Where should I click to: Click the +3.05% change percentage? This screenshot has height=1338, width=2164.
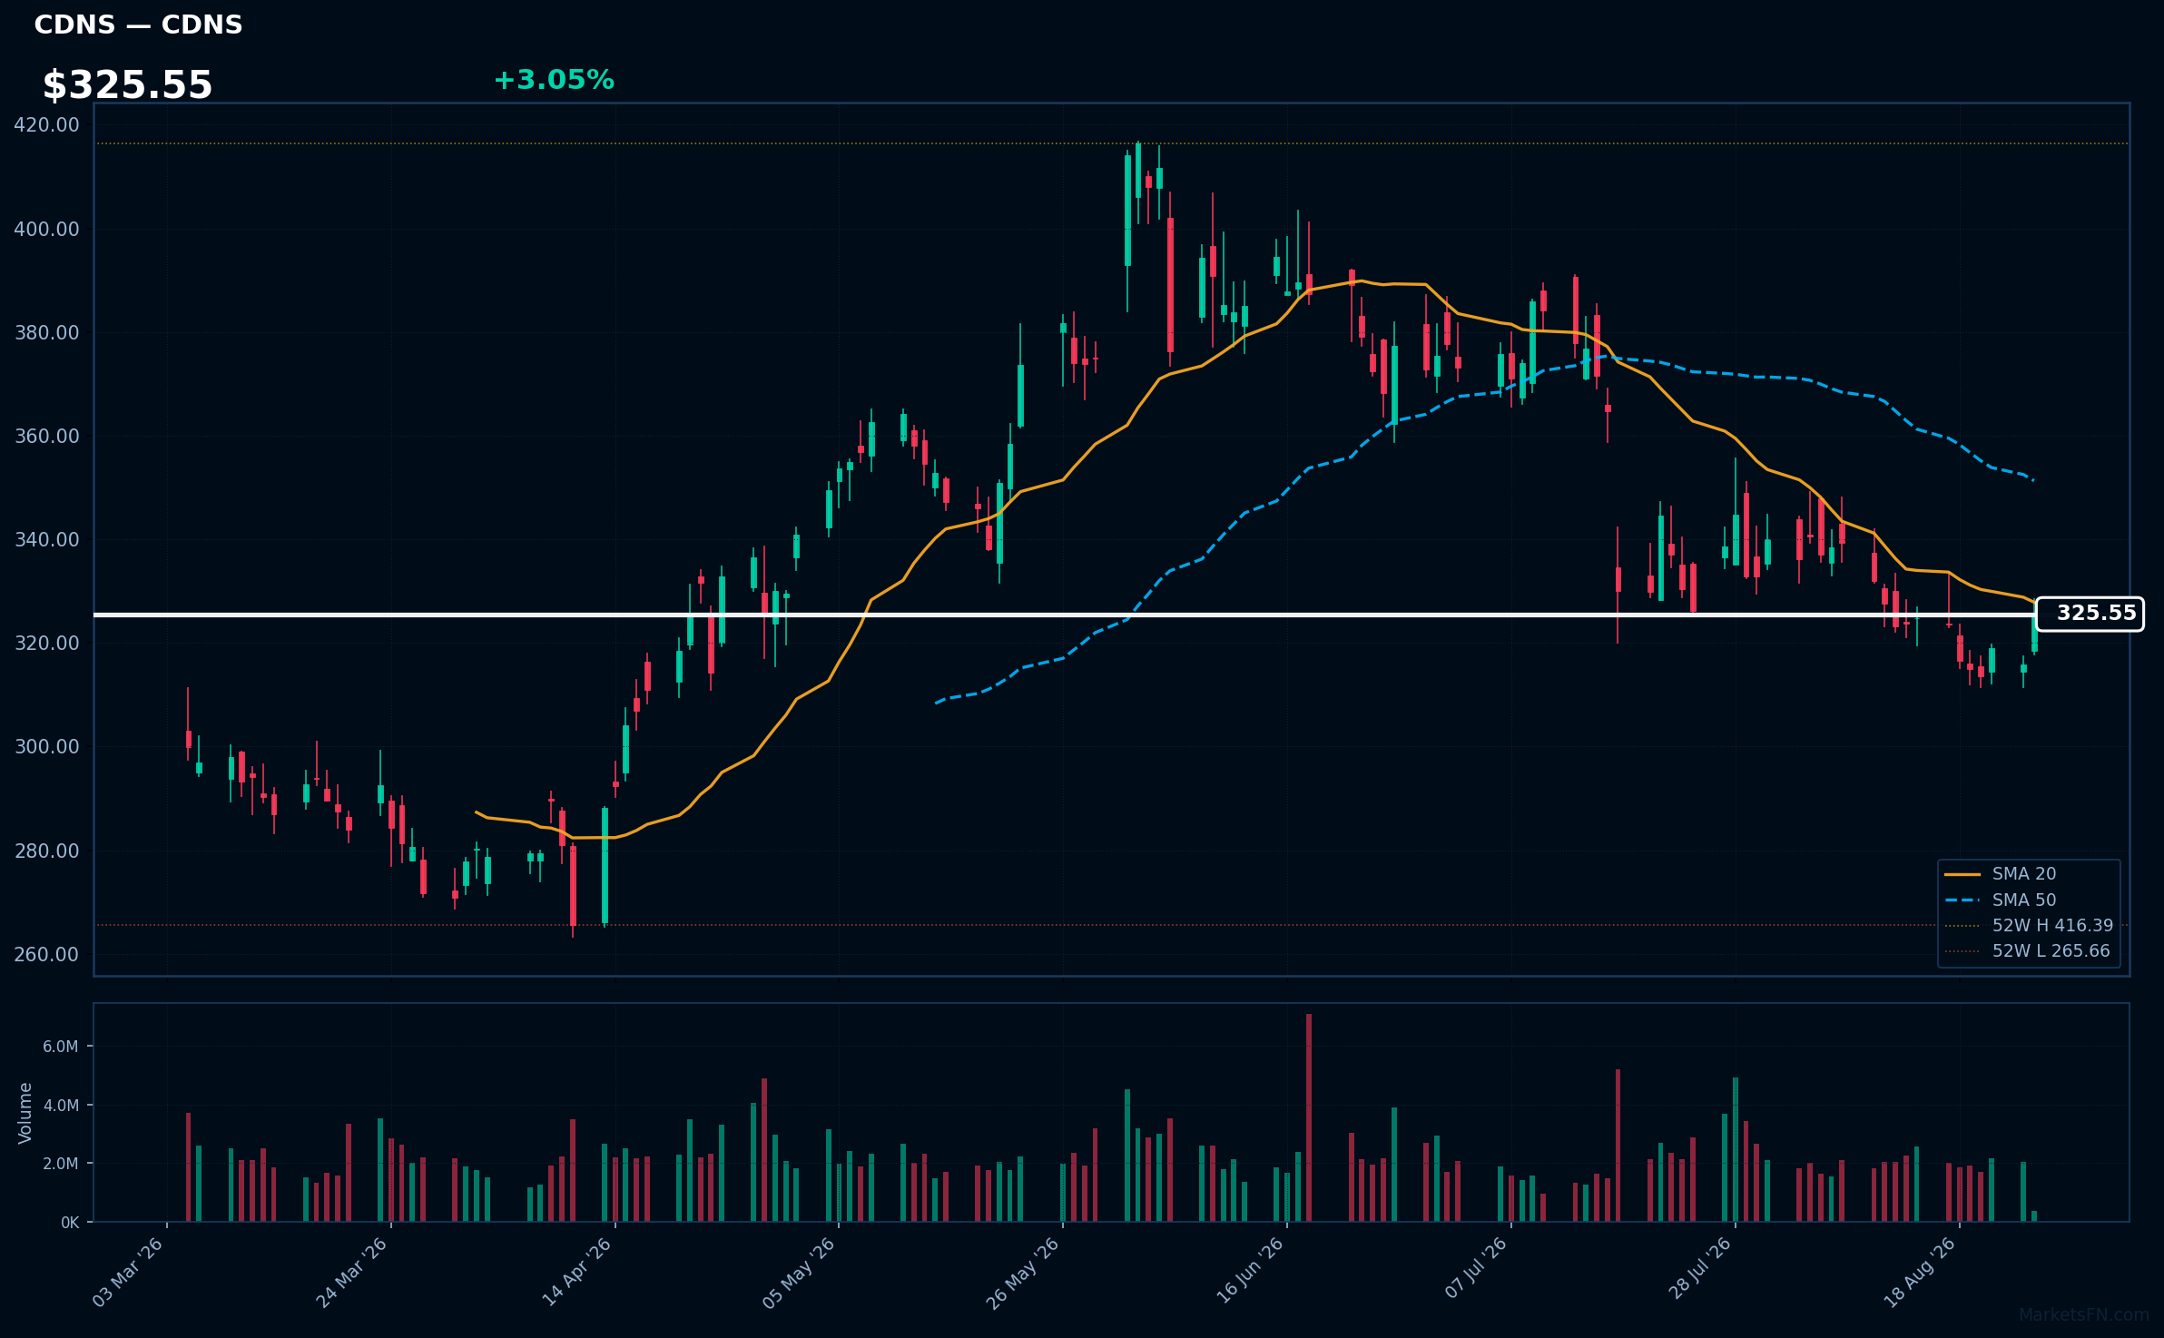tap(554, 80)
